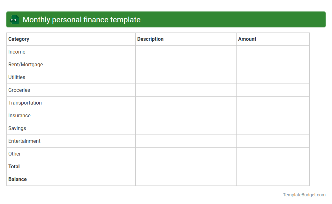332x204 pixels.
Task: Click the Income row label
Action: (x=17, y=52)
